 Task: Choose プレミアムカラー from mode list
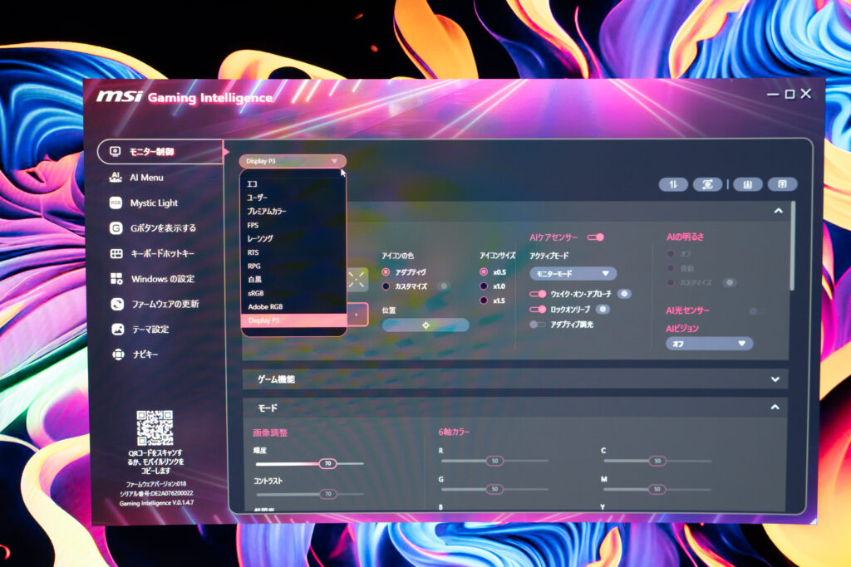pos(293,212)
